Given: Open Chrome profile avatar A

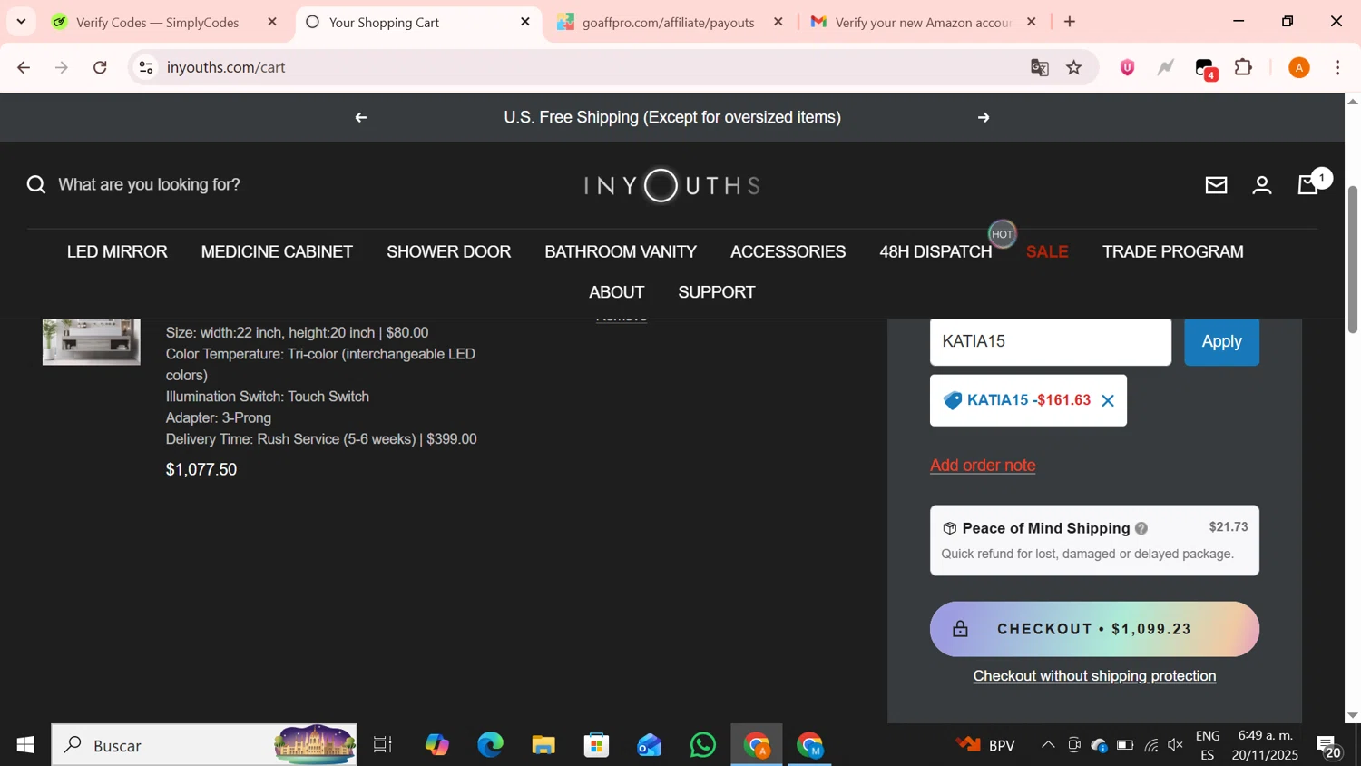Looking at the screenshot, I should pyautogui.click(x=1299, y=67).
